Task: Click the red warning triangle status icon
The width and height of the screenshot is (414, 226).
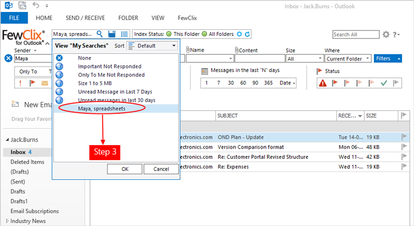Action: coord(323,83)
